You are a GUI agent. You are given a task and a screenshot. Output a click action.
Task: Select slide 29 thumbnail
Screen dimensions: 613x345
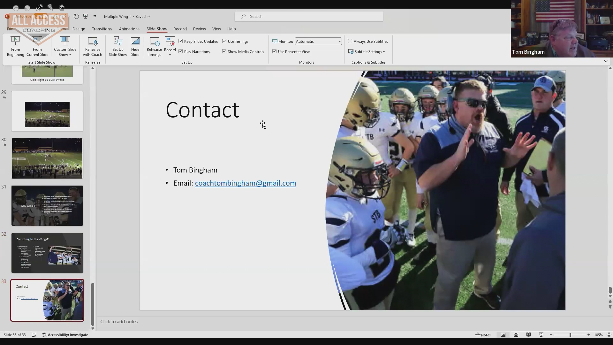pos(47,111)
